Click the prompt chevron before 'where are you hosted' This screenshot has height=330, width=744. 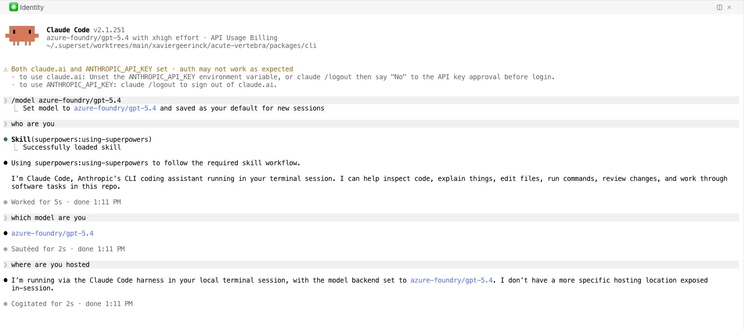pos(6,264)
